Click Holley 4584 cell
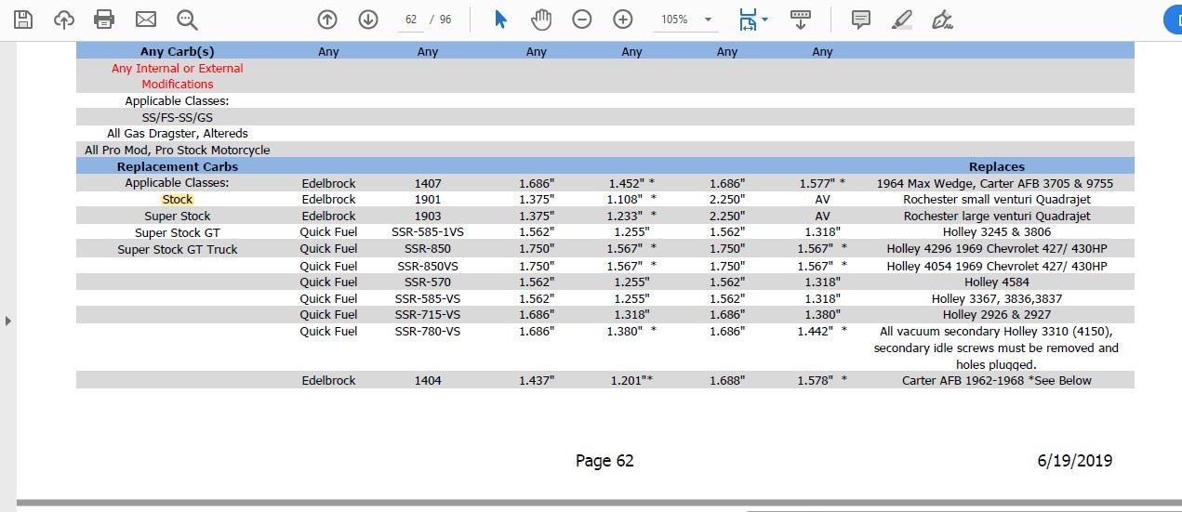Screen dimensions: 1182x512 997,282
